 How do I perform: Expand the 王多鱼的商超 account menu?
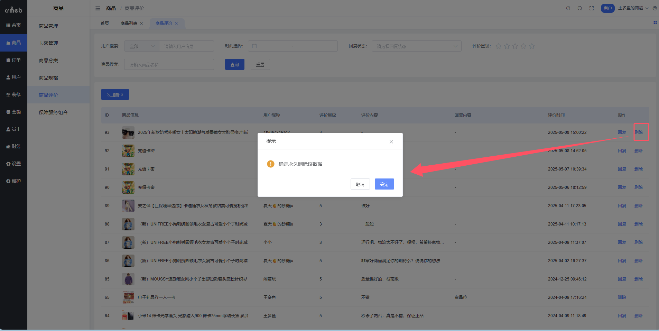click(x=633, y=8)
